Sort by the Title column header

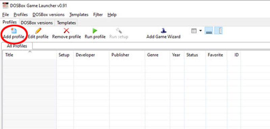30,55
